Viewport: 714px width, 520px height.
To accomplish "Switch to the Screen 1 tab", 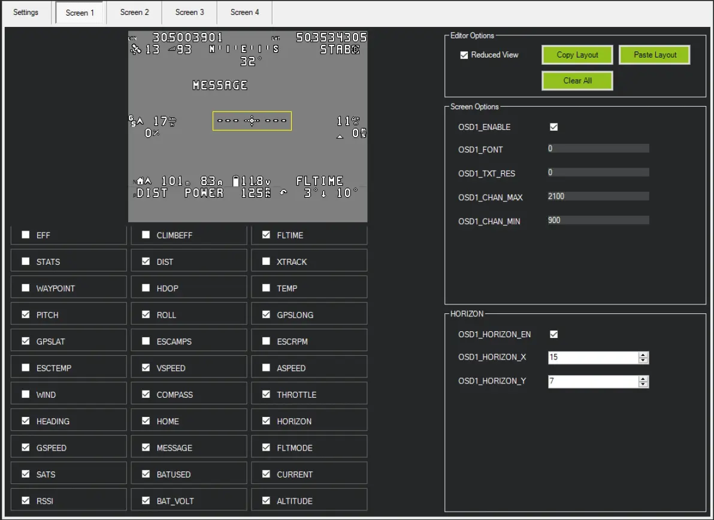I will [x=80, y=13].
